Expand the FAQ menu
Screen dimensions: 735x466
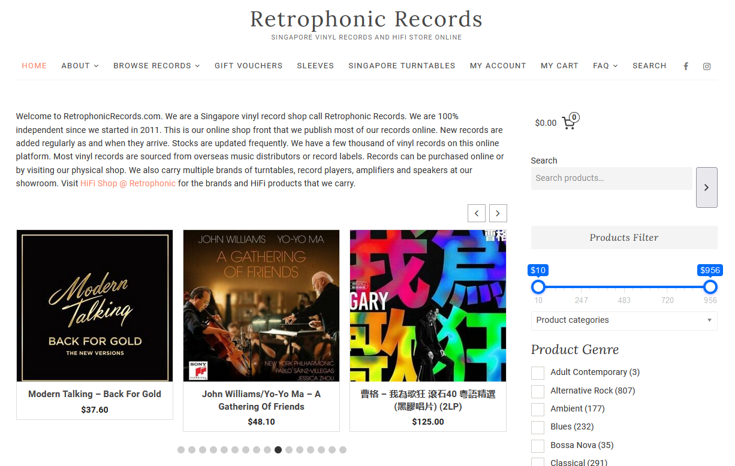tap(606, 66)
